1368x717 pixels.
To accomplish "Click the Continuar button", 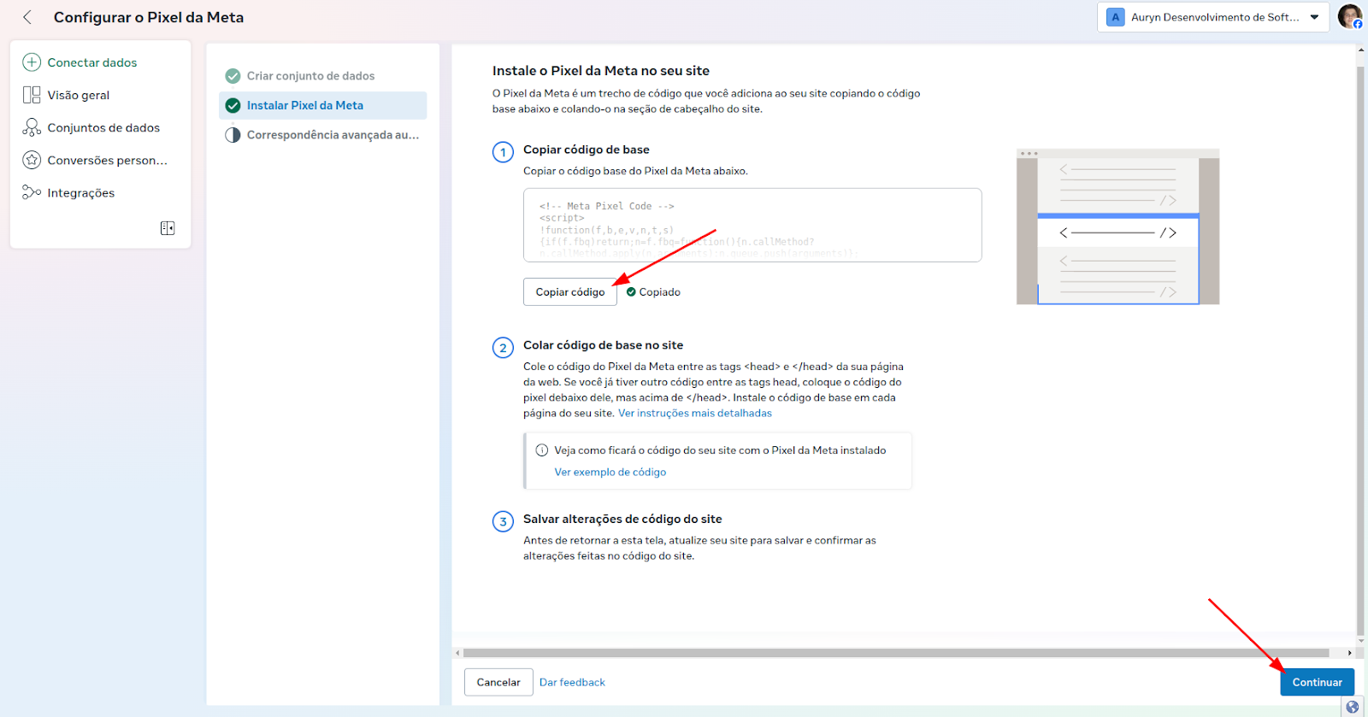I will point(1317,682).
